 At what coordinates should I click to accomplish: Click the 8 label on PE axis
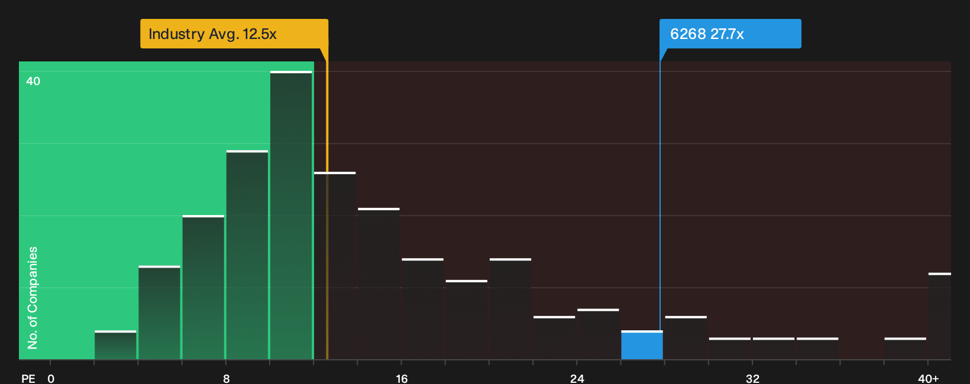click(x=227, y=378)
